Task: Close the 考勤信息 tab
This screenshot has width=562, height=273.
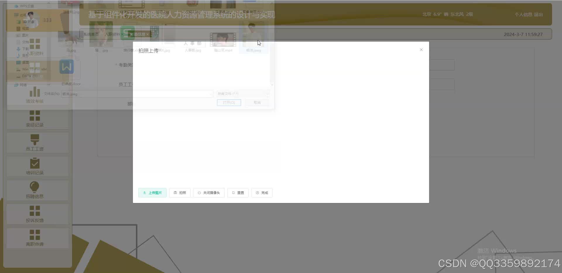Action: [x=148, y=34]
